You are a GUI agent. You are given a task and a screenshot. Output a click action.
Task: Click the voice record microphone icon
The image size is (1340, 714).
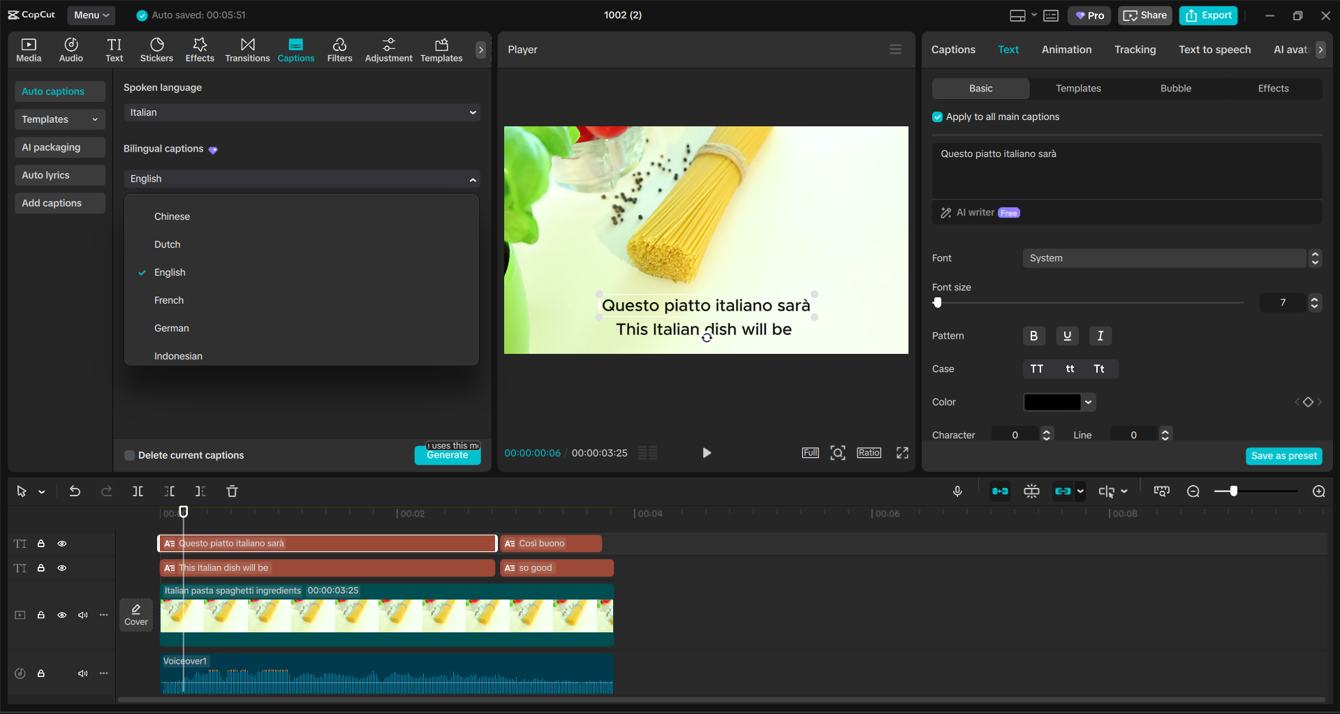[957, 491]
